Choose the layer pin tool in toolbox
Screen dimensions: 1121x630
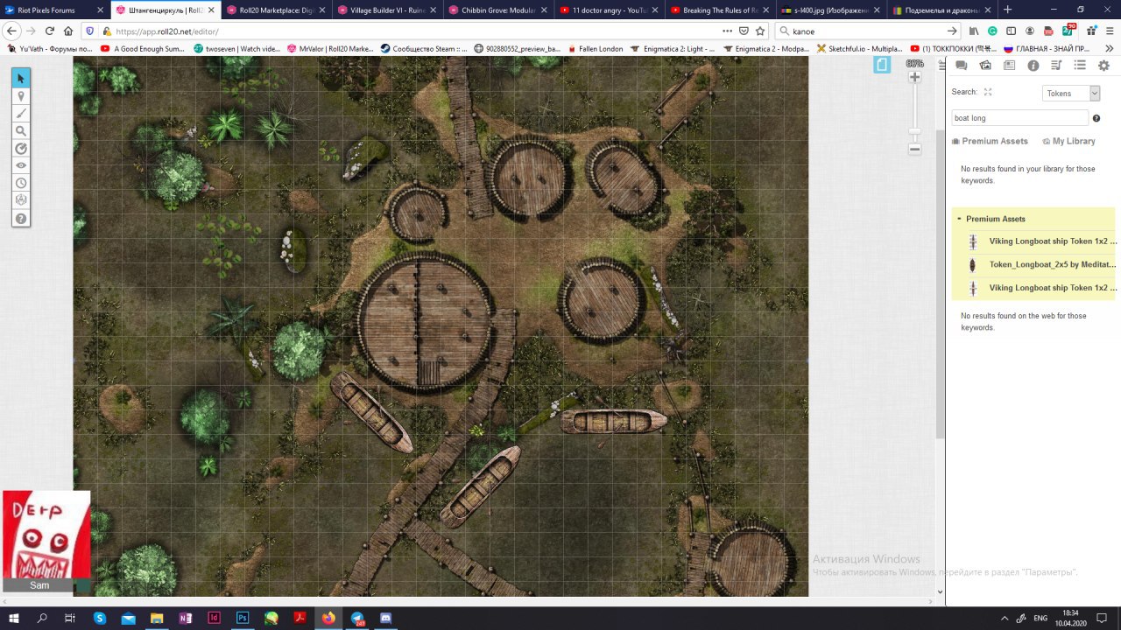coord(21,96)
